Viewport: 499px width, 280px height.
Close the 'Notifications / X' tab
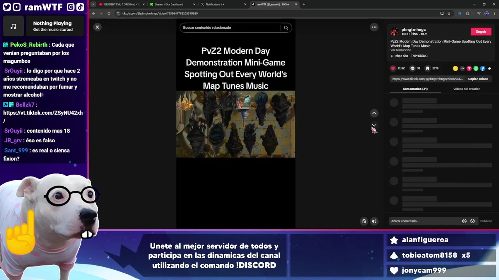[245, 4]
